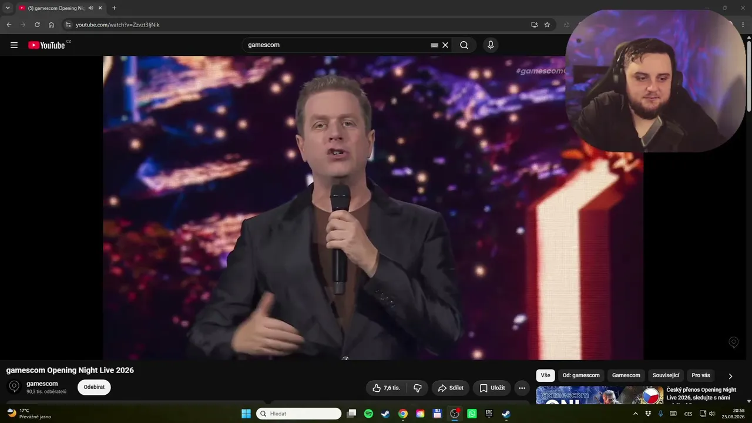Open the browser home page

click(51, 25)
